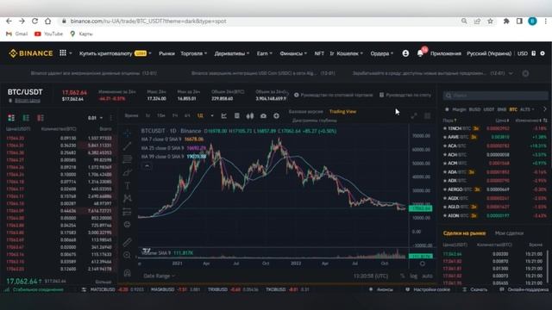
Task: Open Русский (Украина) language selector
Action: [489, 53]
